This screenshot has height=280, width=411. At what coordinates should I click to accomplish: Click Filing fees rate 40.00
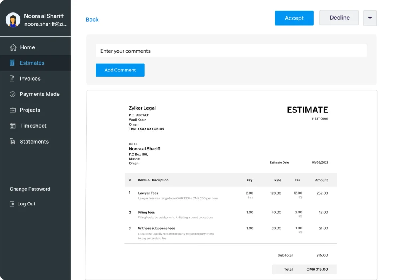[x=276, y=213]
